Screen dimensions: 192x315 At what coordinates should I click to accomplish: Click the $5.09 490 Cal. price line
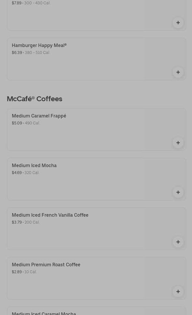(26, 123)
